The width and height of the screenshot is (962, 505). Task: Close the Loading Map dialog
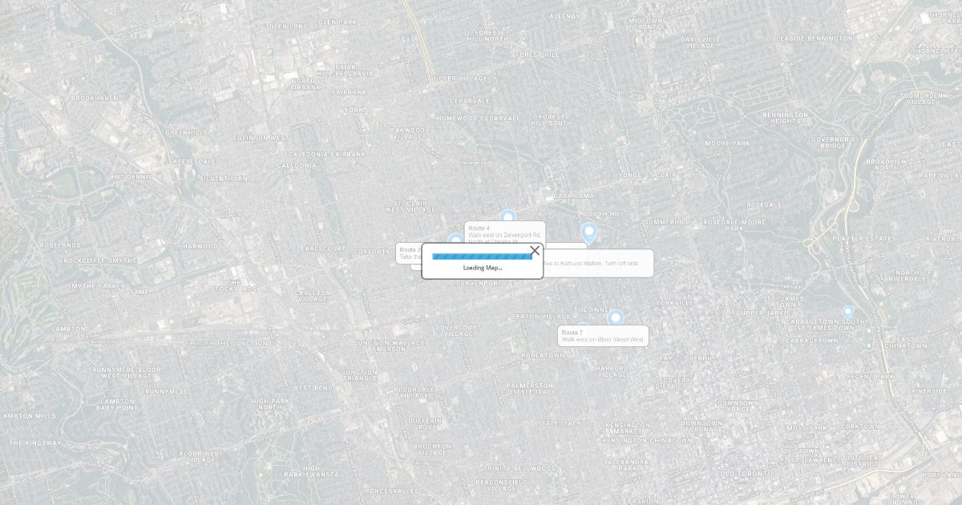[x=535, y=251]
